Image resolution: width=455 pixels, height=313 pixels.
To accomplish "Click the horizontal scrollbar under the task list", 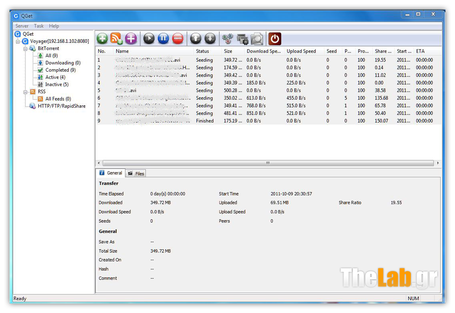I will click(x=268, y=163).
